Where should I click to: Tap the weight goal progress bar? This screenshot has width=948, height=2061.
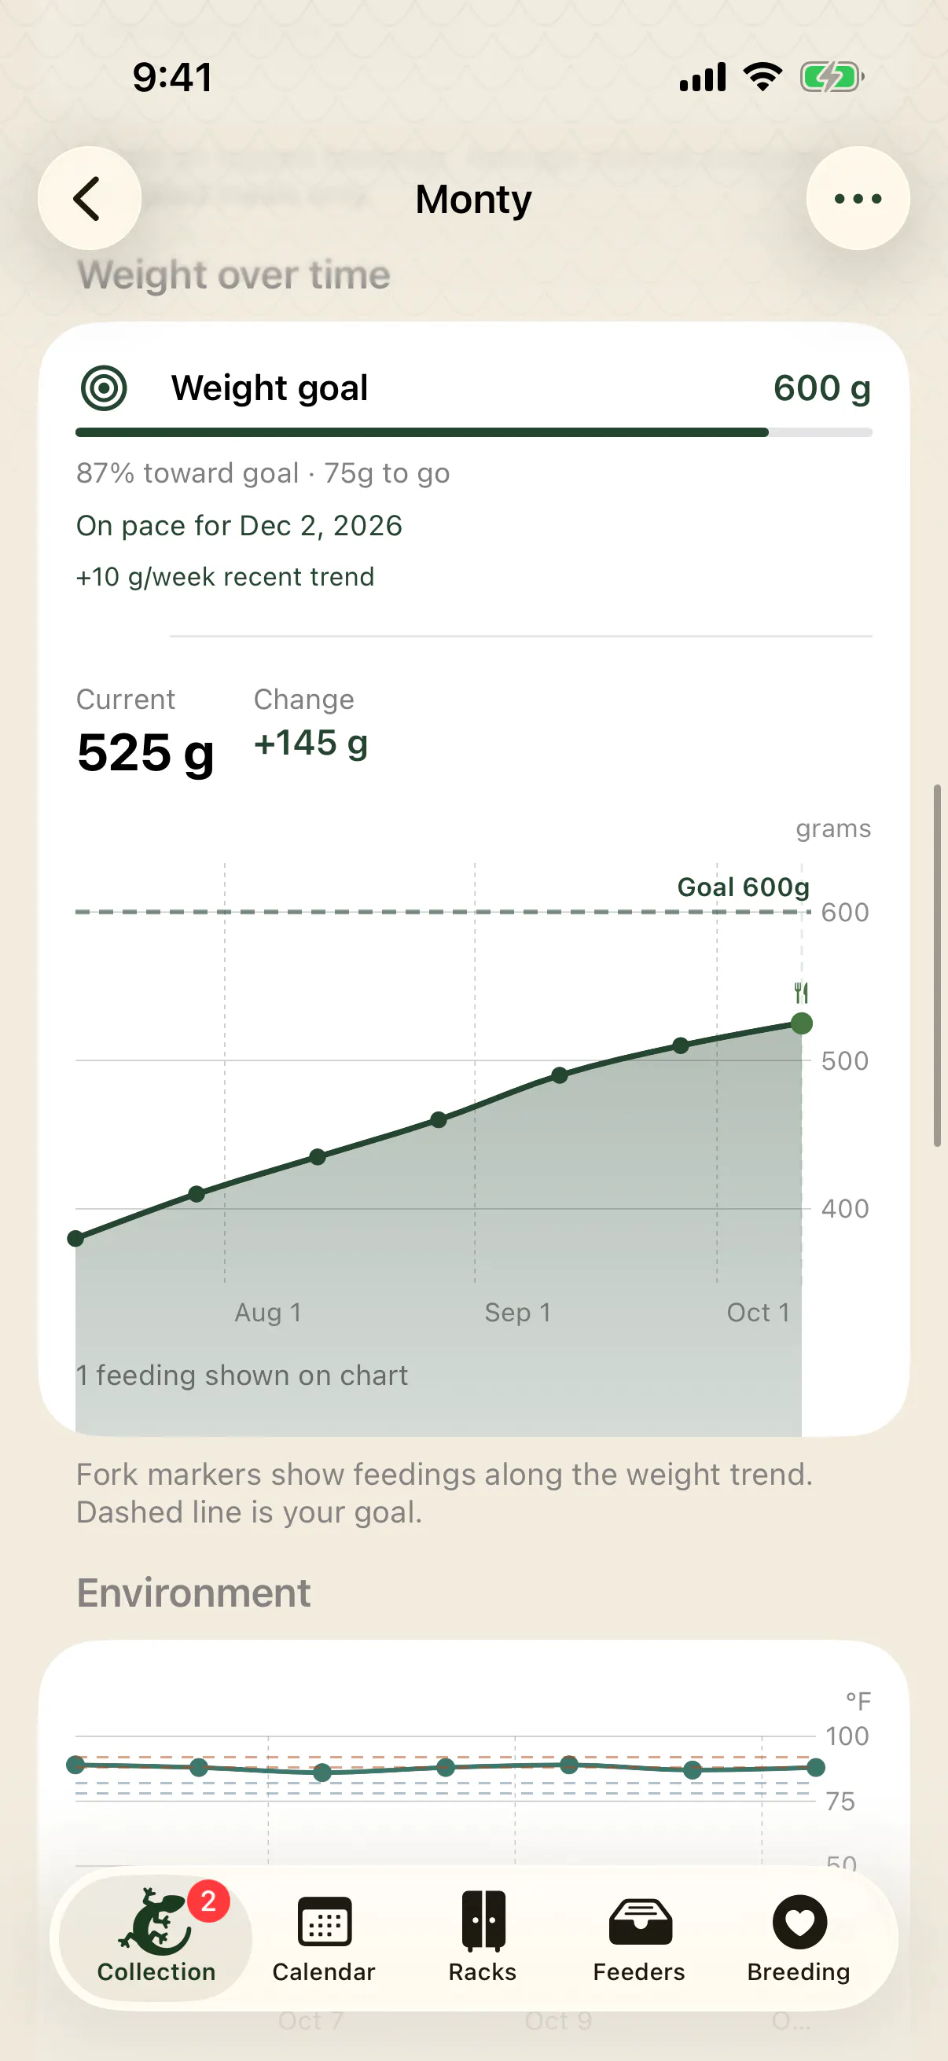click(473, 432)
